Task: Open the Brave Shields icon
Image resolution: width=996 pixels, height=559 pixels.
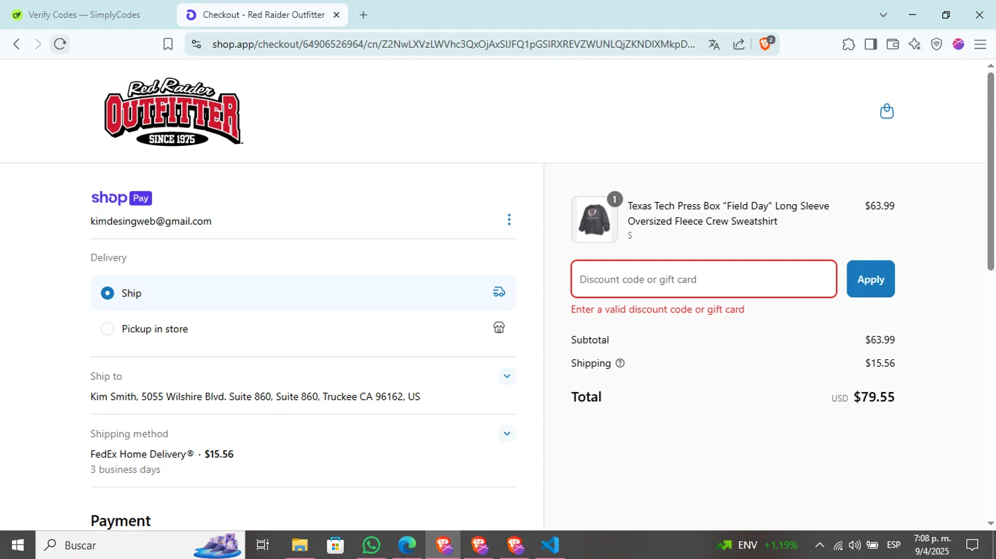Action: (766, 44)
